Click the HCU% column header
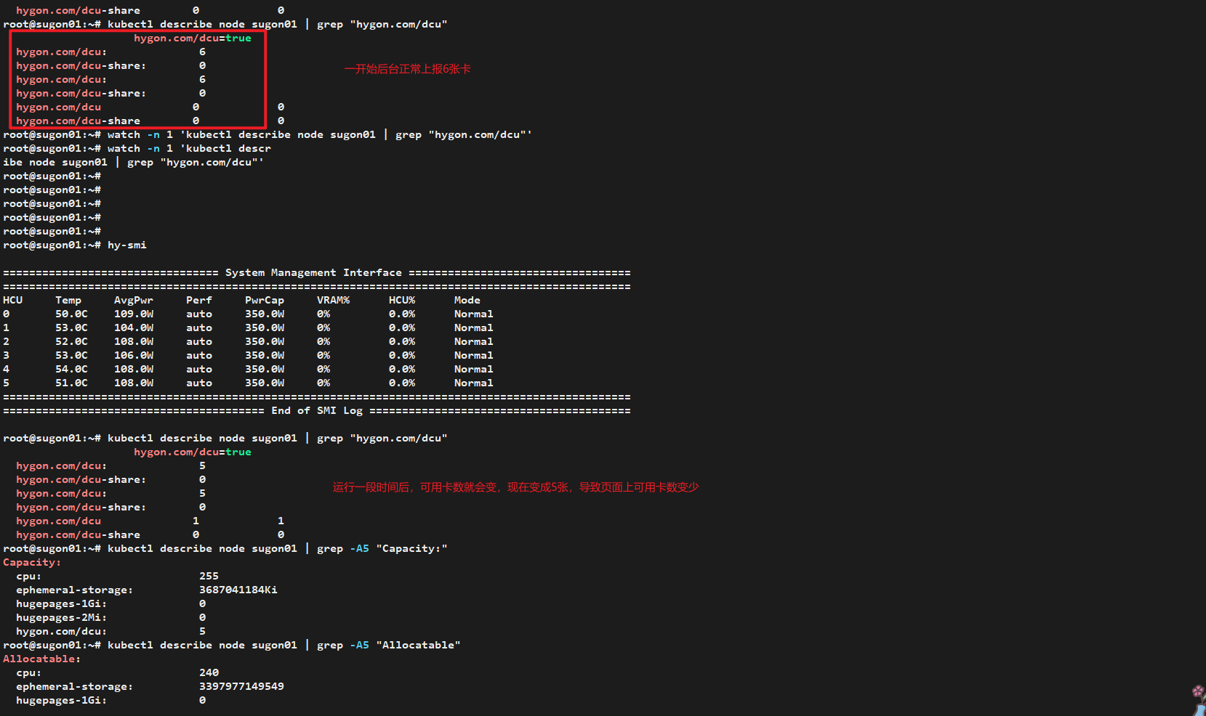The width and height of the screenshot is (1206, 716). tap(402, 301)
